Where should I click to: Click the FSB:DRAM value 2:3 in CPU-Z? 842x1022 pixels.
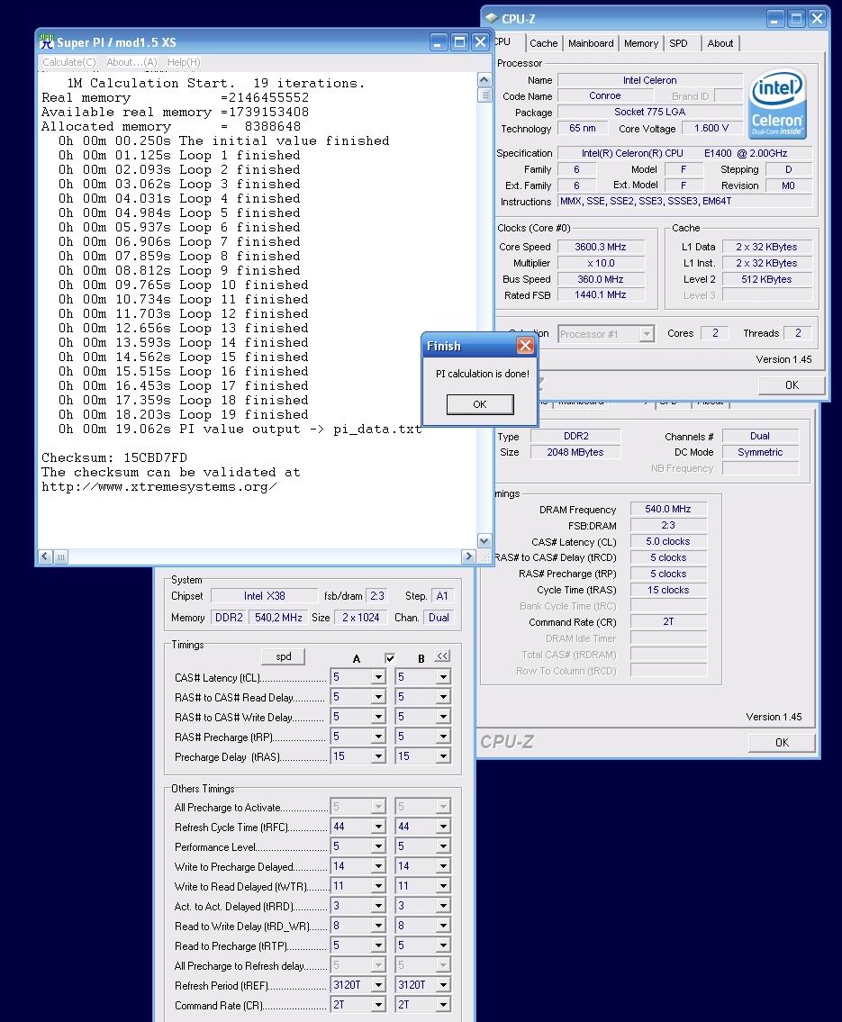coord(668,525)
